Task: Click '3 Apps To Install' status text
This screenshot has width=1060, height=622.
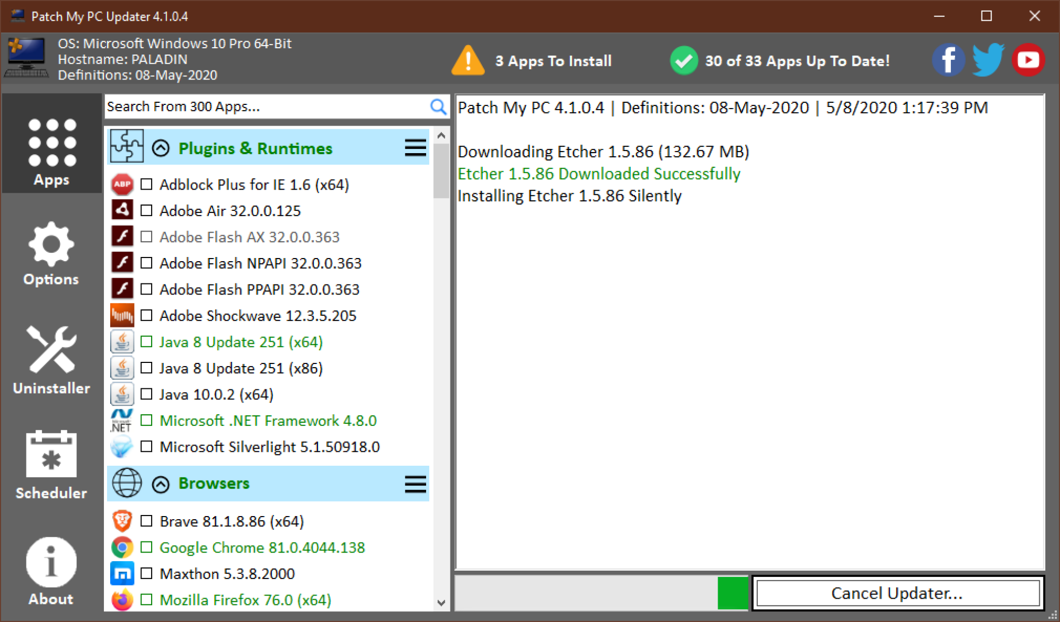Action: 553,61
